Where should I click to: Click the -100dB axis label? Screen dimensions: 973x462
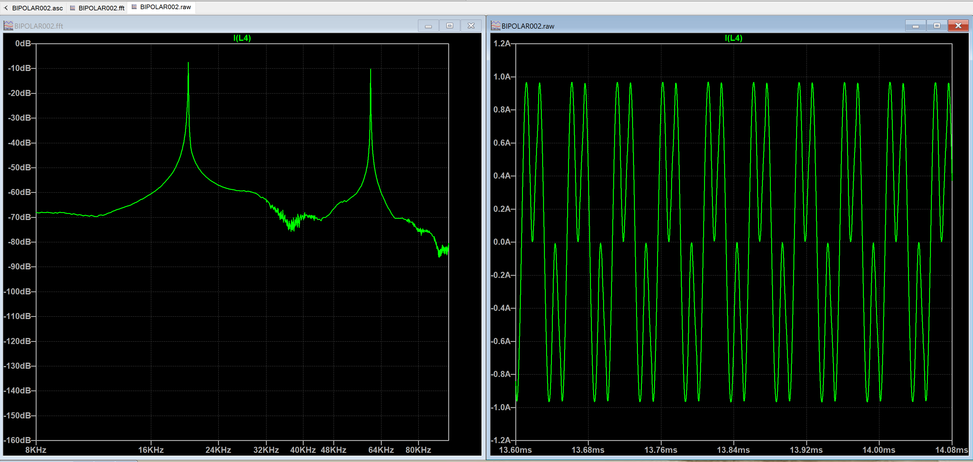pyautogui.click(x=17, y=291)
